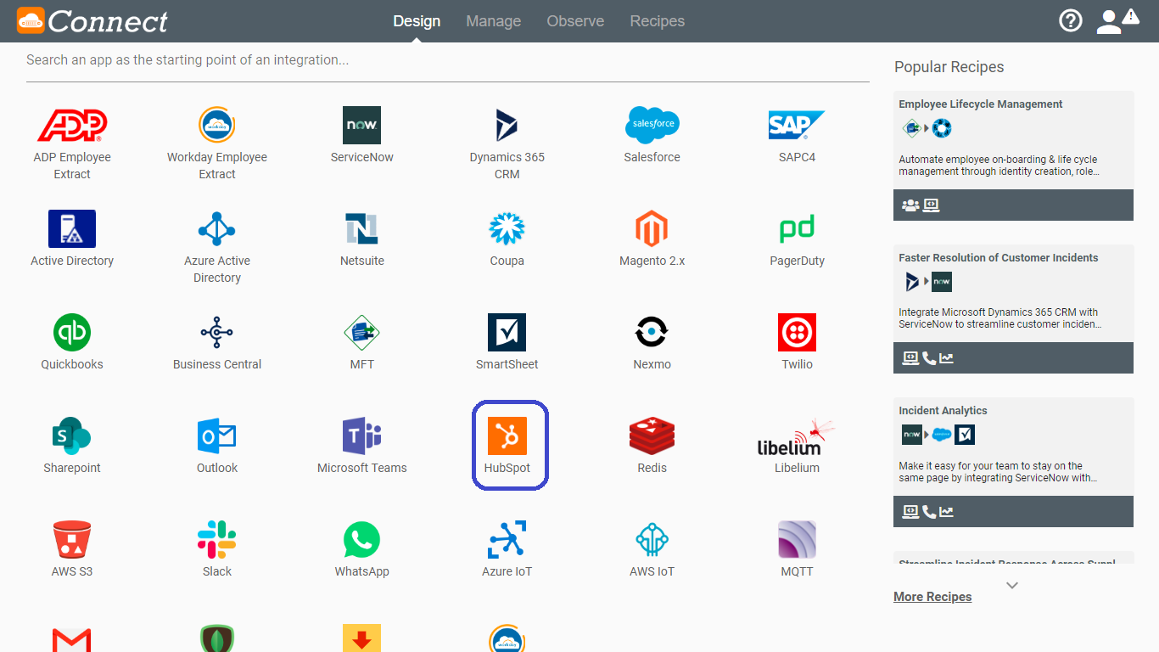Click the Popular Recipes heading

click(x=949, y=67)
